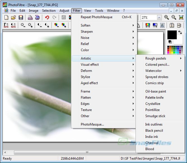
Task: Open the File menu
Action: click(13, 11)
